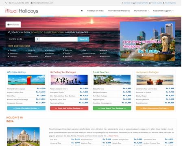
Task: Click the Malaysia hot destination
Action: coord(68,50)
